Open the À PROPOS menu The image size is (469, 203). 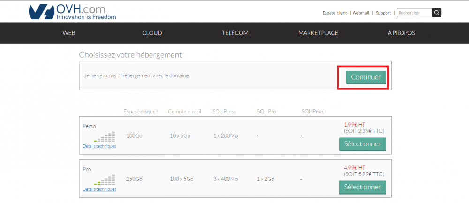click(401, 33)
